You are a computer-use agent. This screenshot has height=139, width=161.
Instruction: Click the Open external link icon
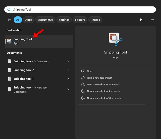pyautogui.click(x=83, y=71)
